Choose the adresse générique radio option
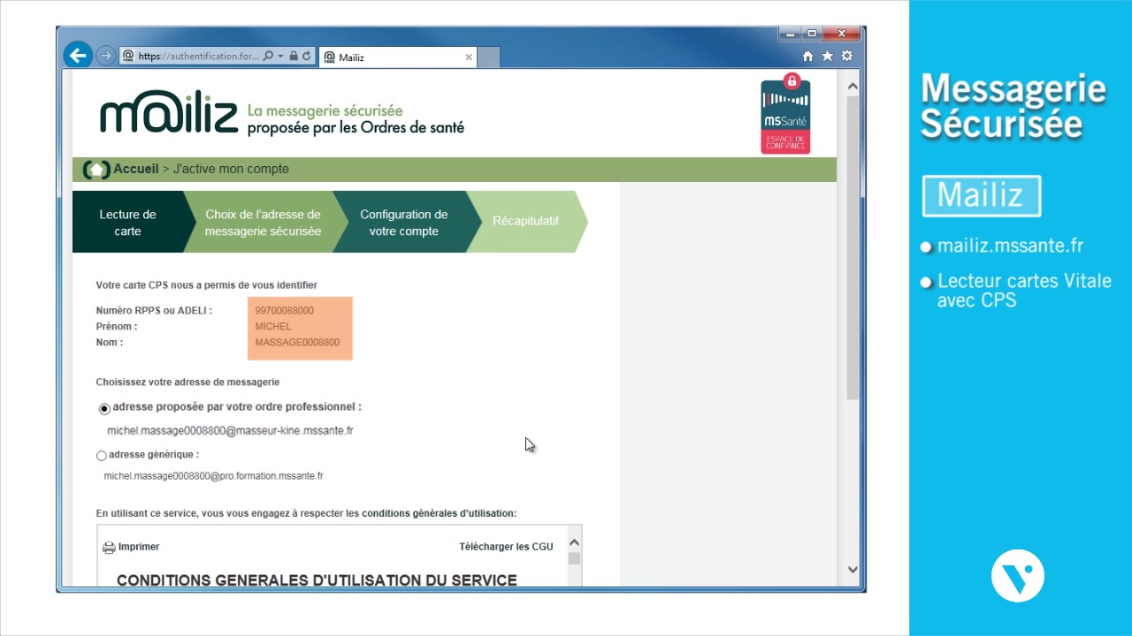This screenshot has width=1132, height=636. coord(102,456)
